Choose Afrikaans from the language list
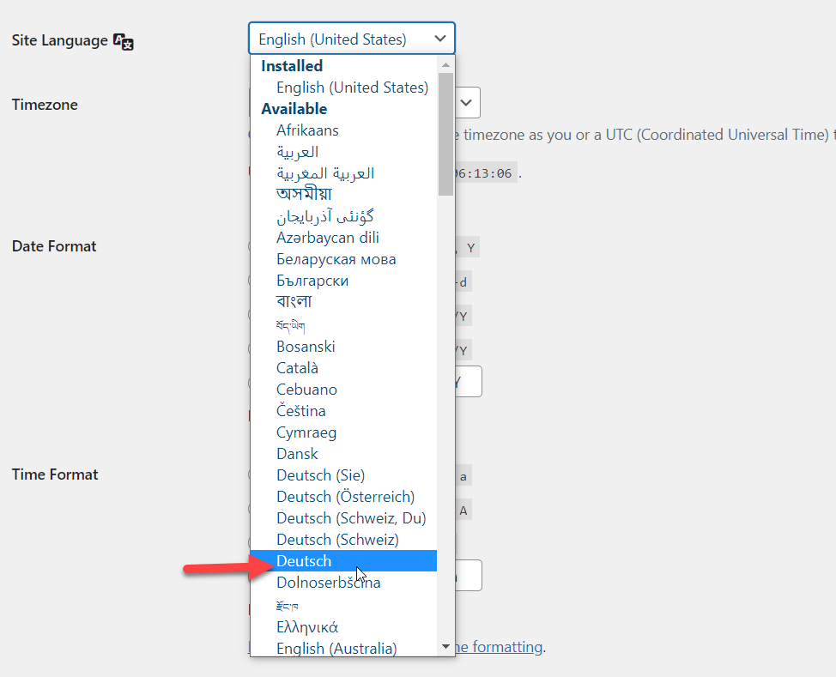The height and width of the screenshot is (677, 836). click(307, 130)
